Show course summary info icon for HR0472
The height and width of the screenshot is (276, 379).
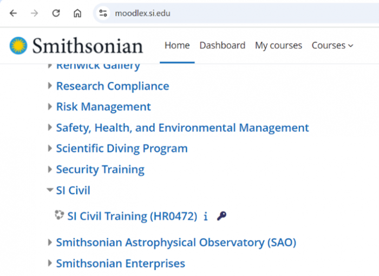[206, 216]
